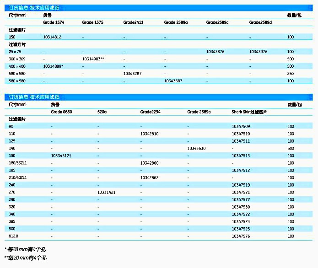Image resolution: width=318 pixels, height=268 pixels.
Task: Select product number 10343630 for size 140
Action: click(196, 148)
